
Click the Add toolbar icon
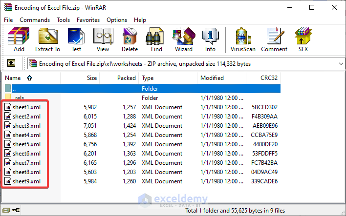click(x=19, y=36)
